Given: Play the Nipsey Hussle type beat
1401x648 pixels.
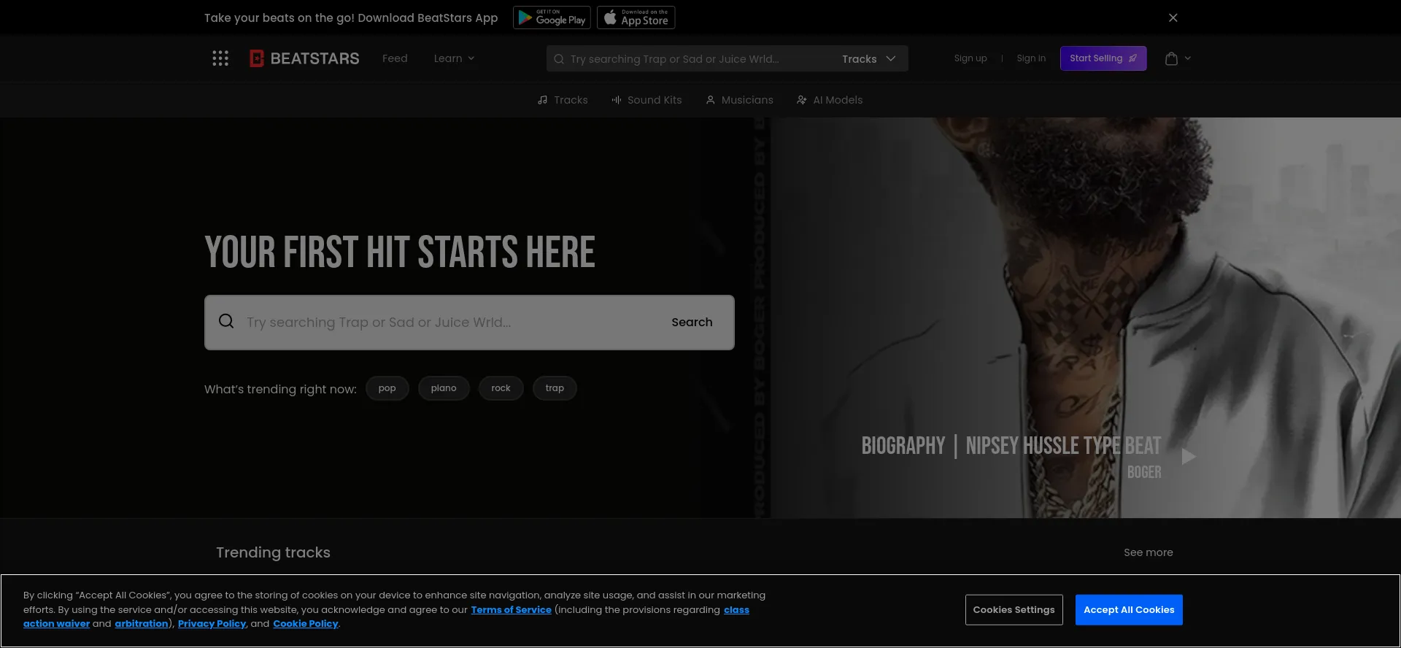Looking at the screenshot, I should pyautogui.click(x=1189, y=457).
